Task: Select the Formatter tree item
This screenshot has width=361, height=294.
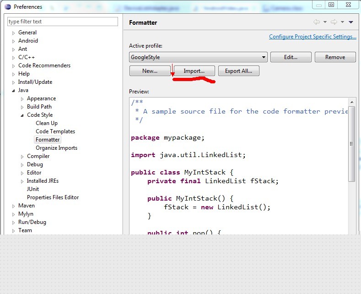Action: [48, 140]
